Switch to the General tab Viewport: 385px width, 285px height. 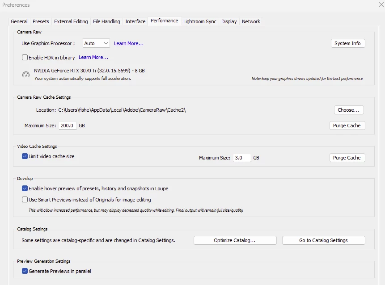coord(19,21)
